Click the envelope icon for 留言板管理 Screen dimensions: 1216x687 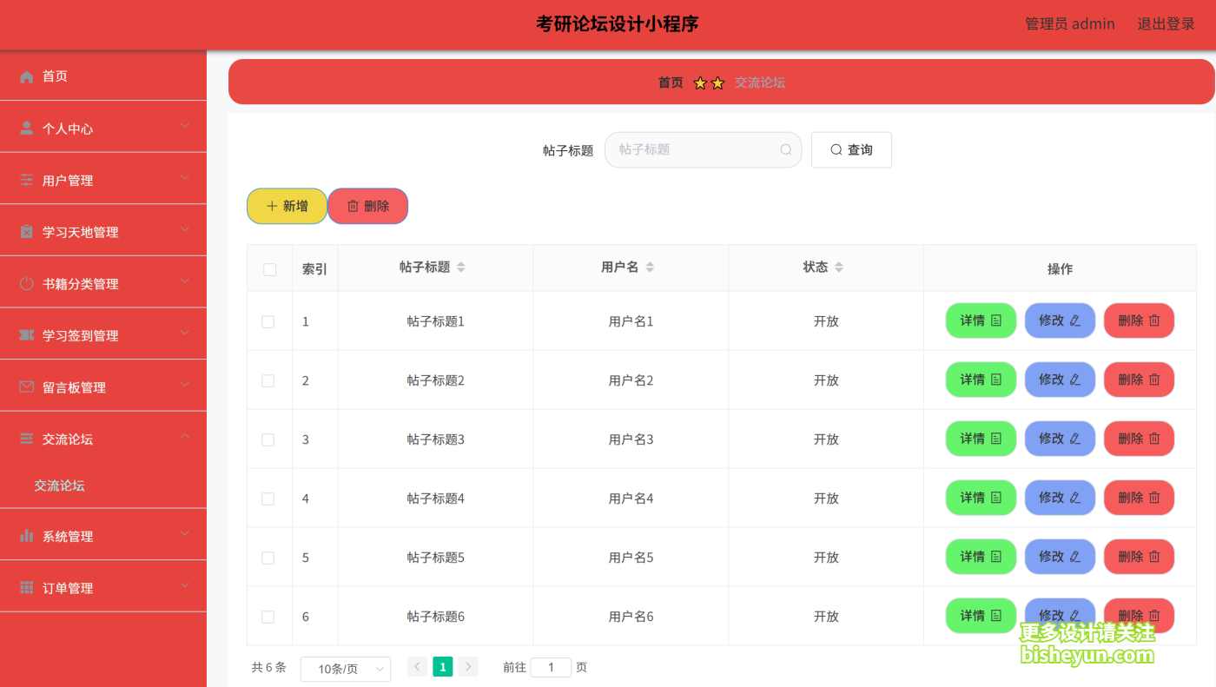coord(26,385)
